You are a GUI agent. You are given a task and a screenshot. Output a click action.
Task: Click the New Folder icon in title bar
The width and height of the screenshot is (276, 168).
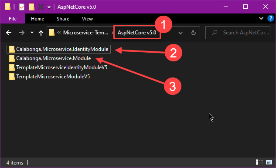[x=31, y=7]
